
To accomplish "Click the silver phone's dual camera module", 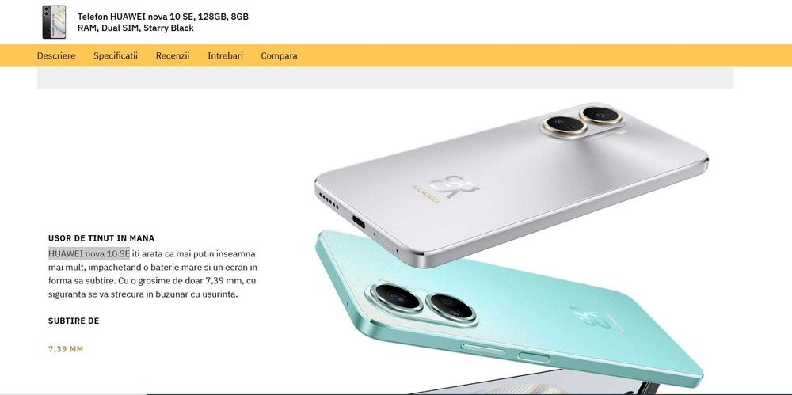I will click(582, 120).
